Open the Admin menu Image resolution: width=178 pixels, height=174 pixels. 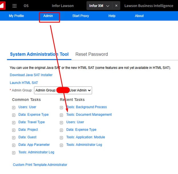point(48,16)
